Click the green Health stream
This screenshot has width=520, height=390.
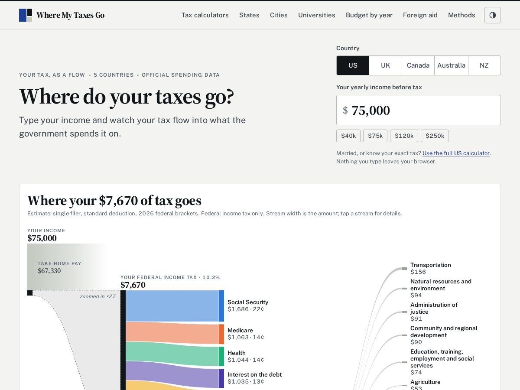click(x=172, y=354)
